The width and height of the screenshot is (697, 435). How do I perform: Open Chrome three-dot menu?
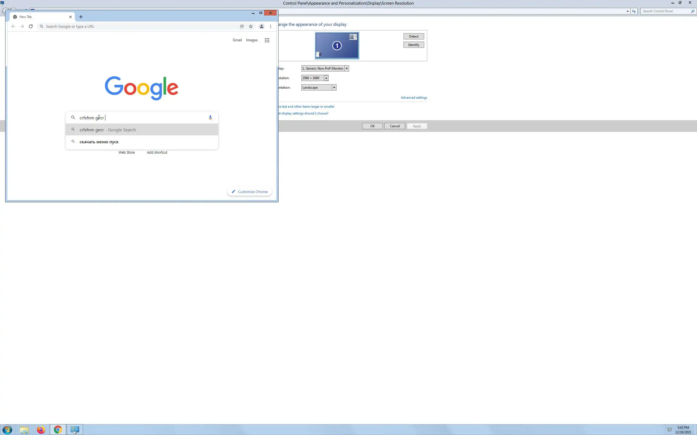270,26
